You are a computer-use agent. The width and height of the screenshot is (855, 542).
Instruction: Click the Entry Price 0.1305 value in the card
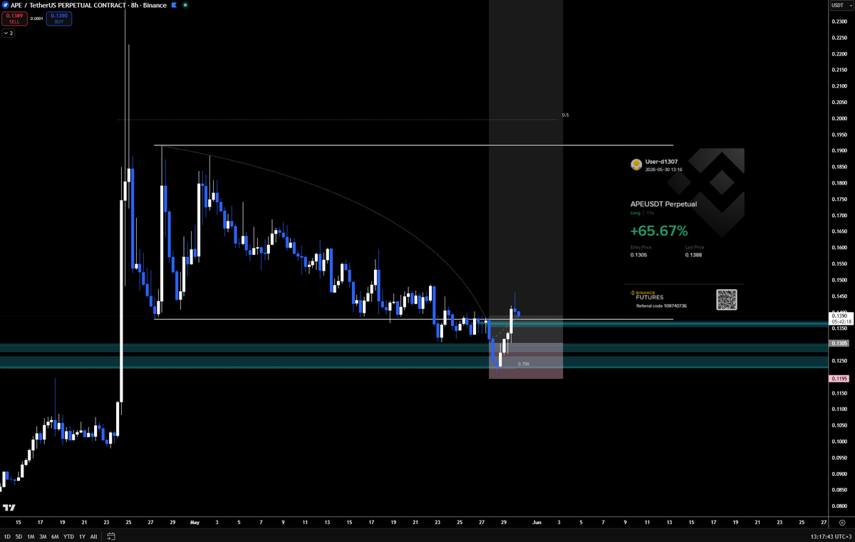pos(639,254)
